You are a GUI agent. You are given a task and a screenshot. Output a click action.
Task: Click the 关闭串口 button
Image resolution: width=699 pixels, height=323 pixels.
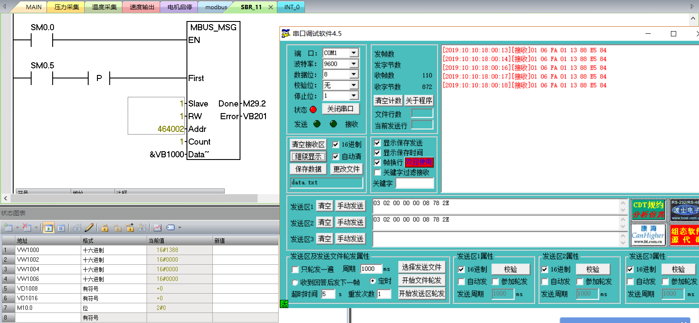pyautogui.click(x=341, y=109)
